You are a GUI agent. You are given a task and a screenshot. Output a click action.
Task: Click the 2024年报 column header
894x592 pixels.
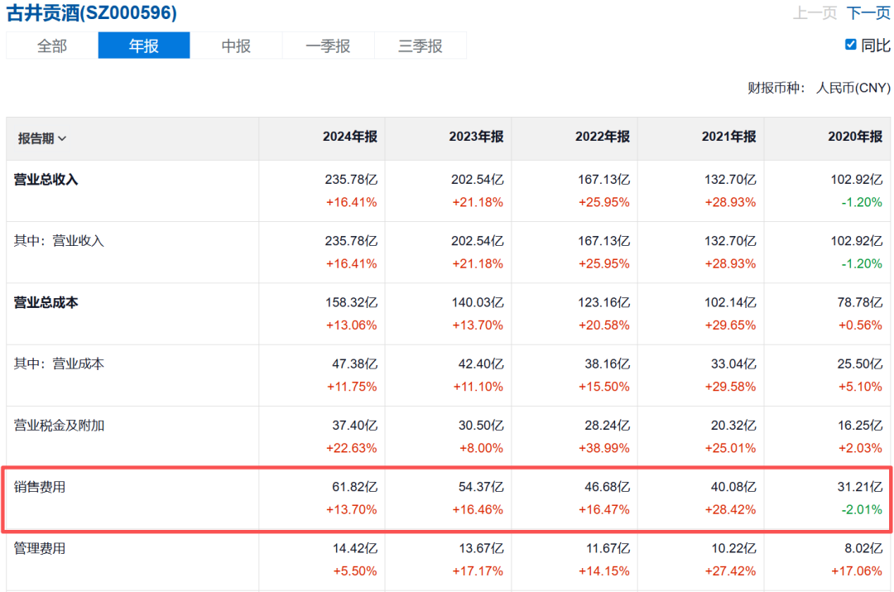[x=349, y=137]
